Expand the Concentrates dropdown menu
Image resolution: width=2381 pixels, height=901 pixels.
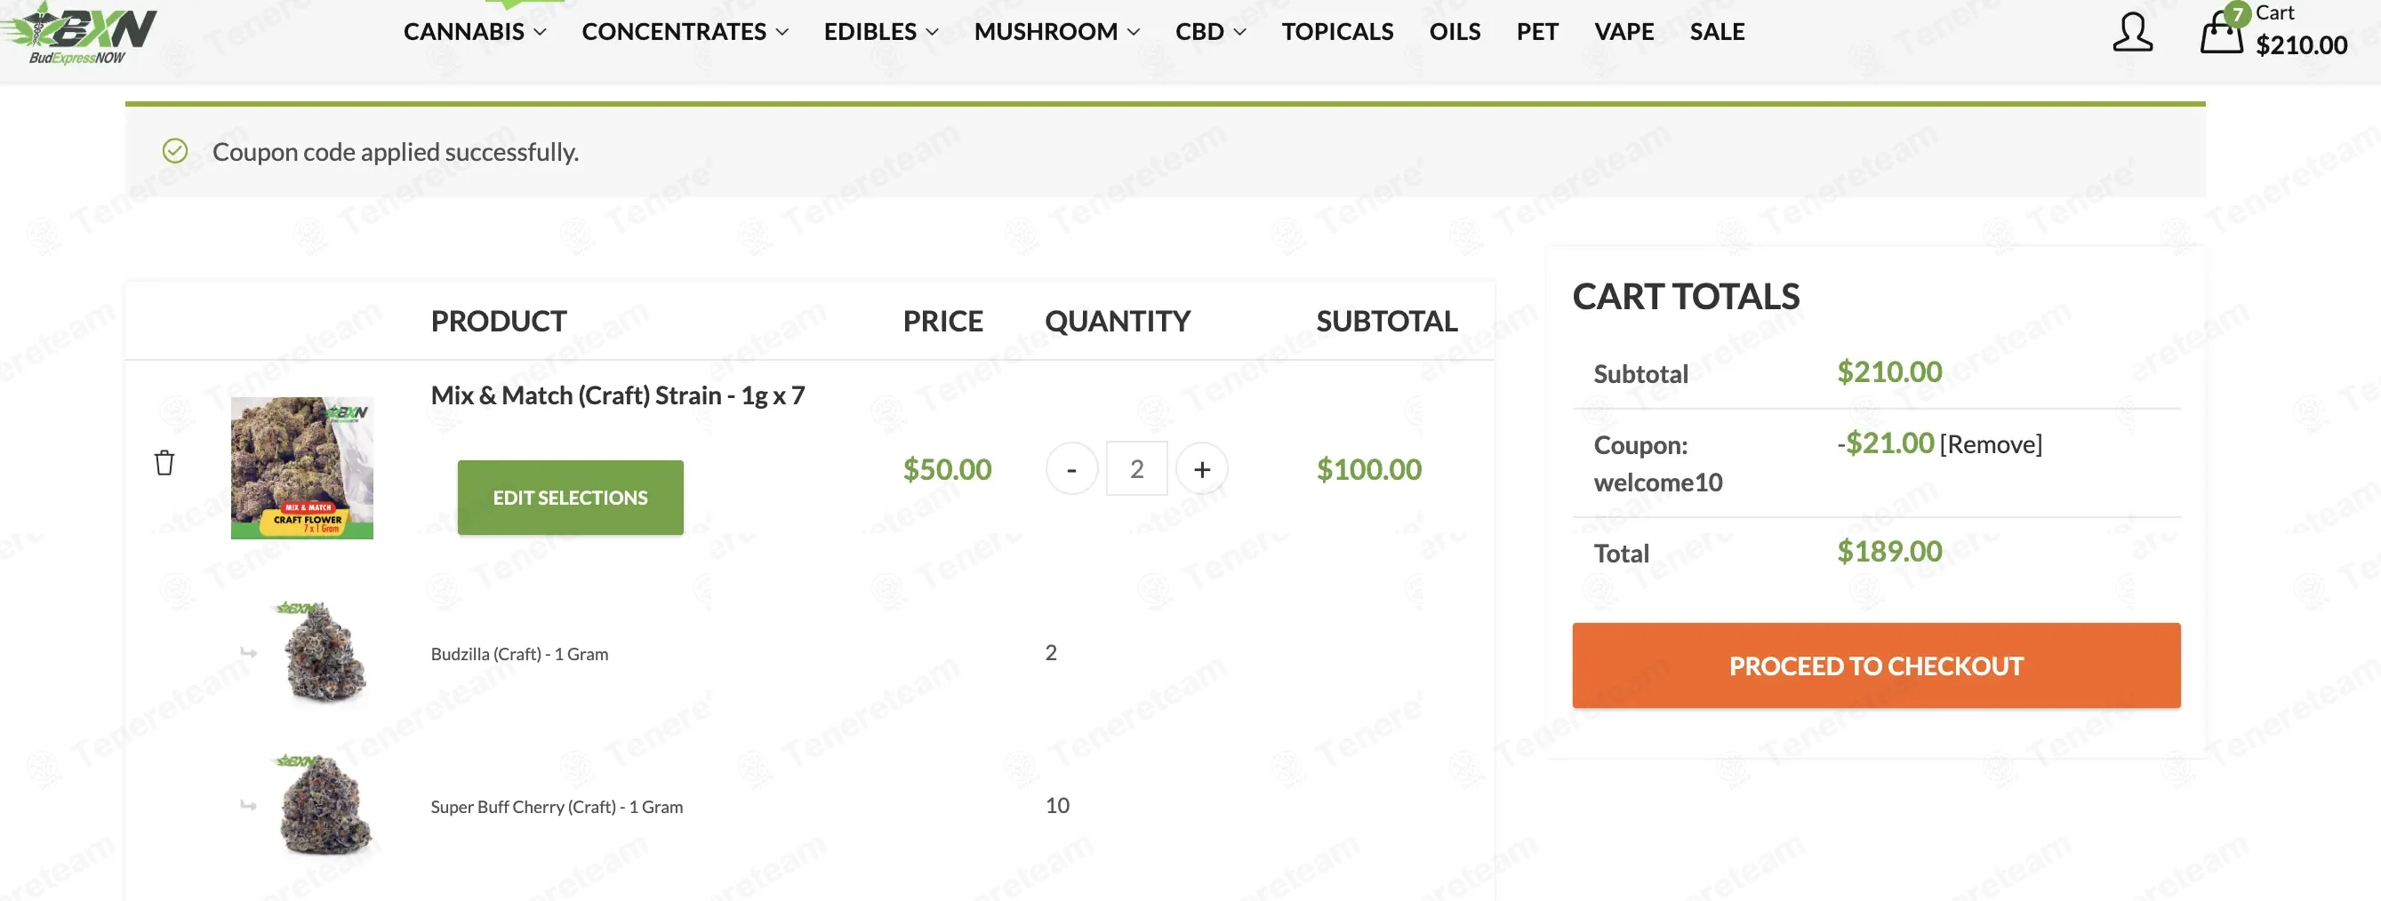(x=685, y=31)
